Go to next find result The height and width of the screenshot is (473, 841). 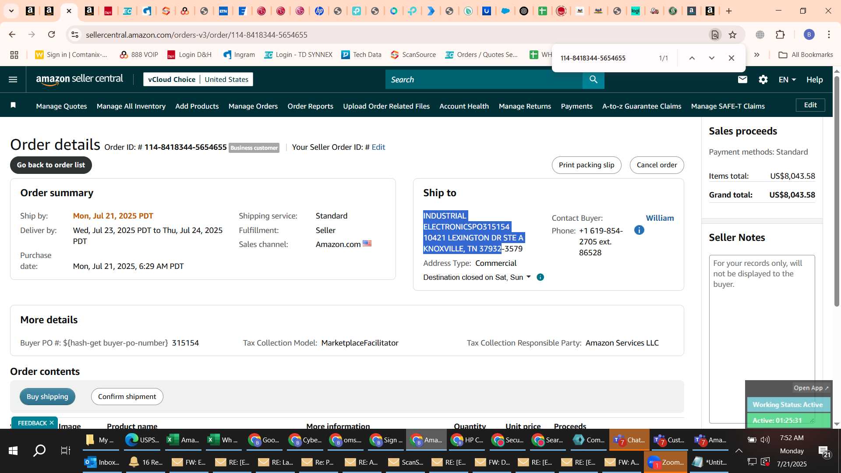[712, 58]
